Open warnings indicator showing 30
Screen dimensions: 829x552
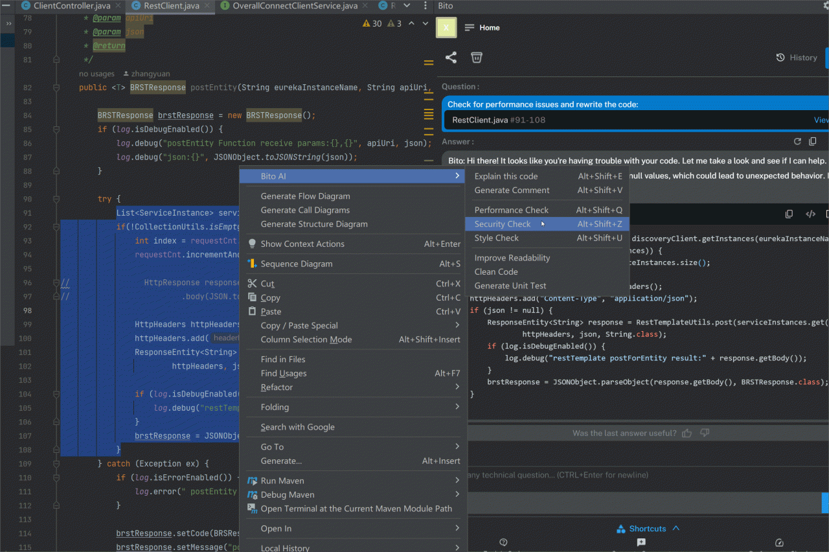coord(372,23)
